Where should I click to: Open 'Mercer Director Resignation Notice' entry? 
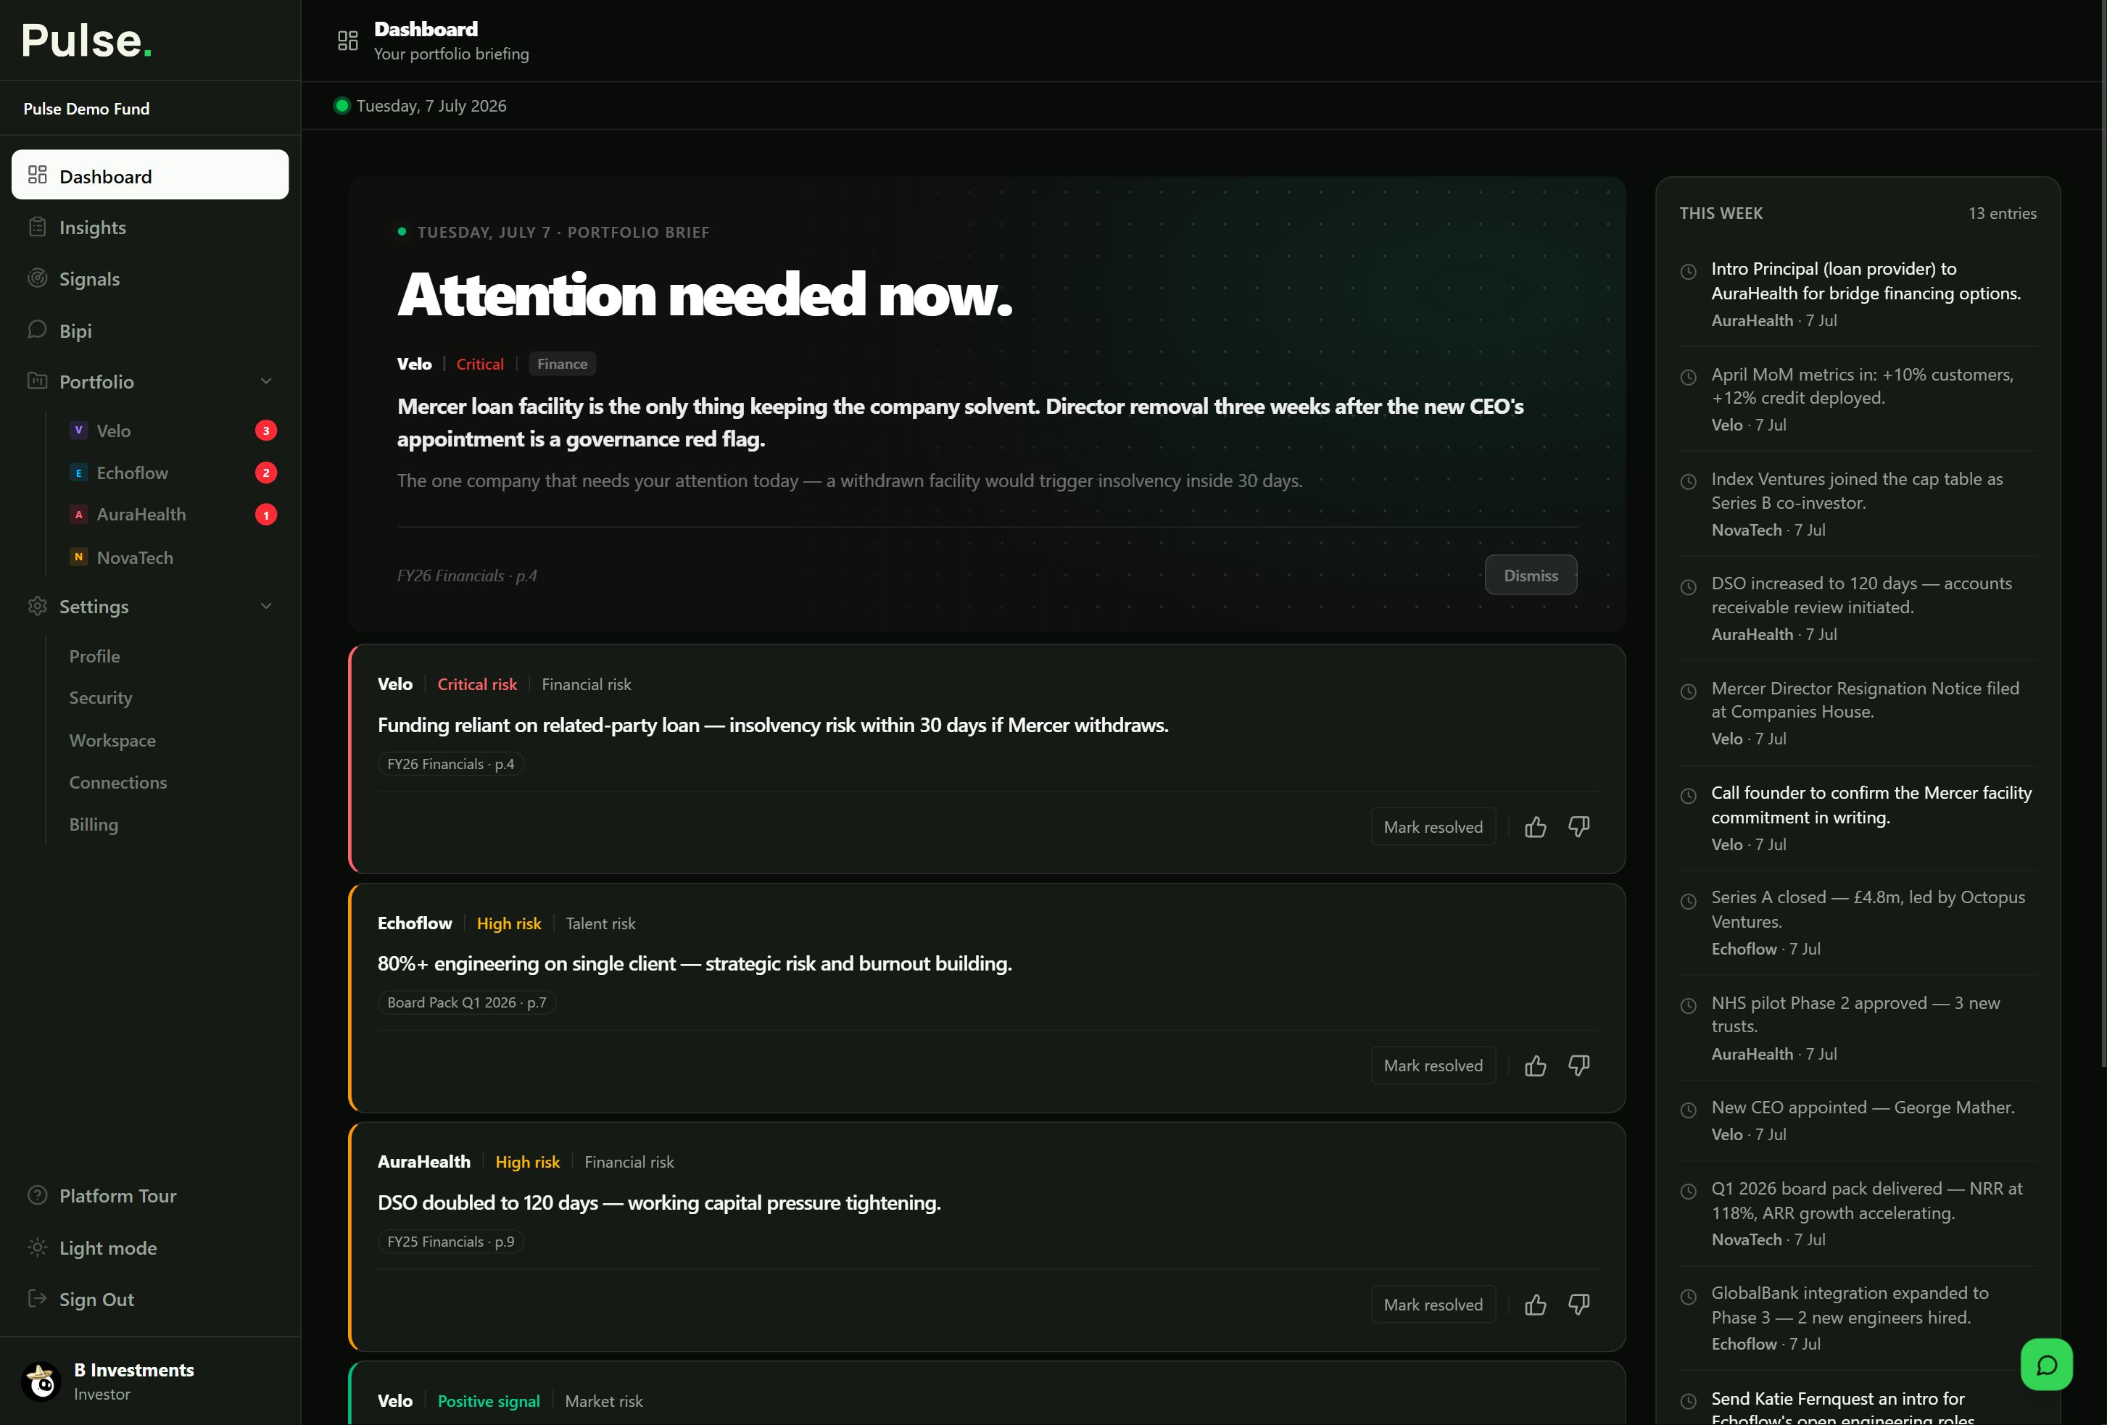(1857, 712)
